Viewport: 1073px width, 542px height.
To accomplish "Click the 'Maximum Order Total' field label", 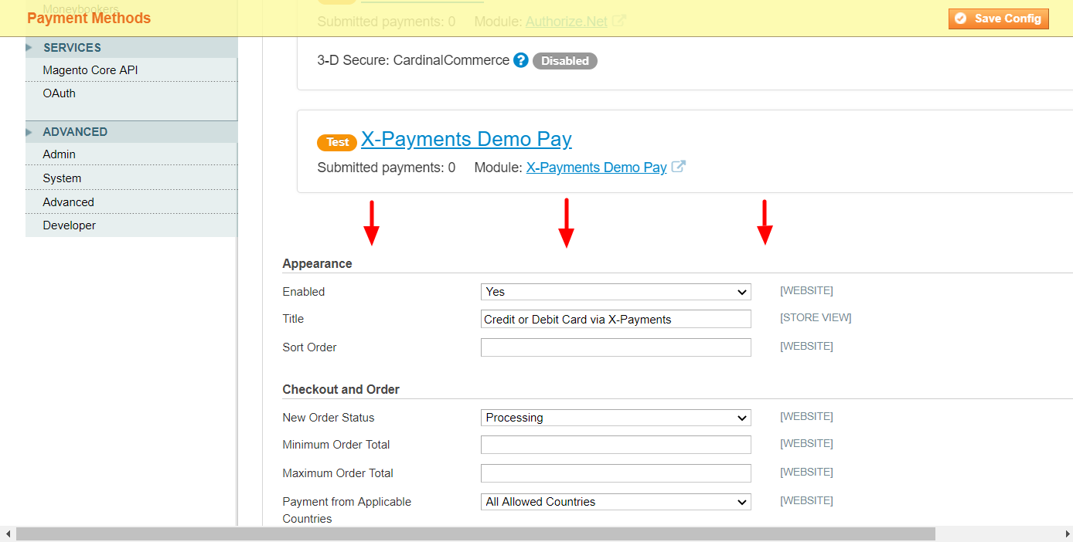I will [338, 473].
